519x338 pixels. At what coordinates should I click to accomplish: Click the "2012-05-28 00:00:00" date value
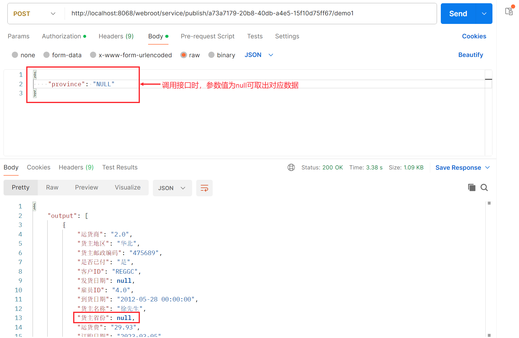click(156, 299)
